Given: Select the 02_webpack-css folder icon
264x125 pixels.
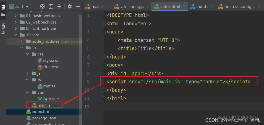Looking at the screenshot, I should click(22, 22).
